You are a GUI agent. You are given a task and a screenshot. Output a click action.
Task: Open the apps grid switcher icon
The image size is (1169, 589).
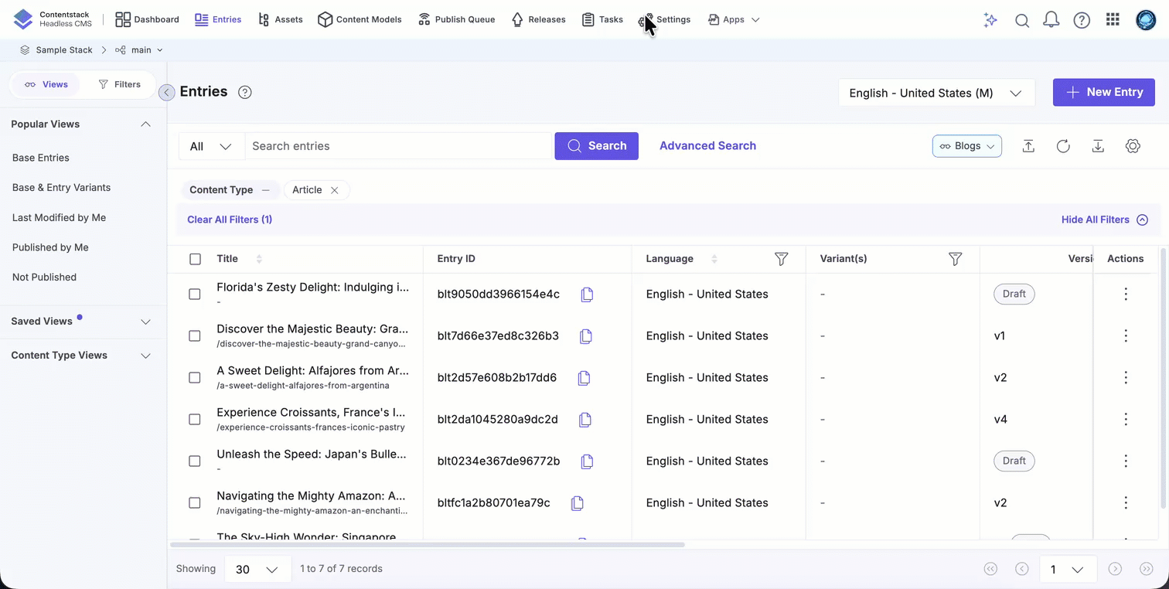pyautogui.click(x=1113, y=20)
